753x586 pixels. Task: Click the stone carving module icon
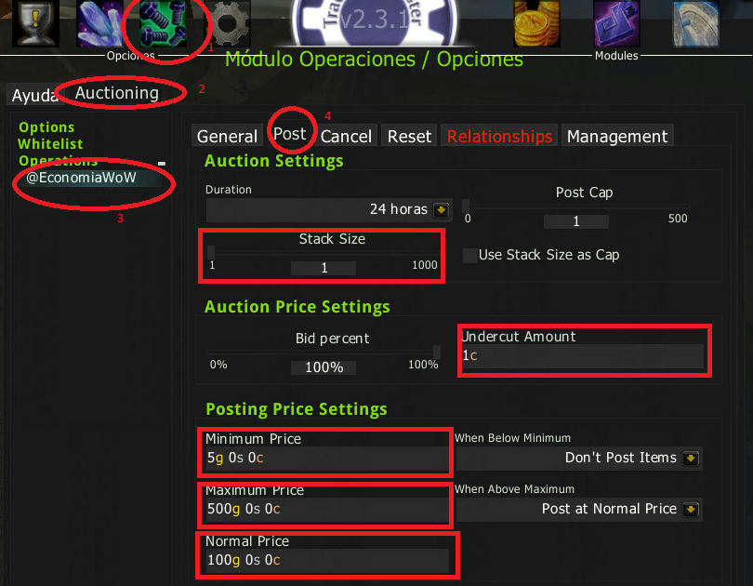click(696, 23)
